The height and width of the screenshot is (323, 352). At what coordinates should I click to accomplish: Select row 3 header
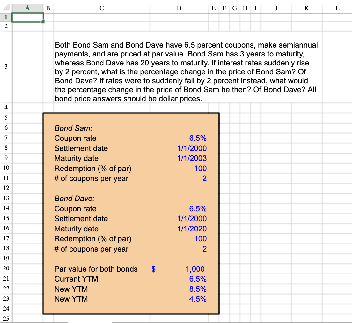(x=6, y=66)
